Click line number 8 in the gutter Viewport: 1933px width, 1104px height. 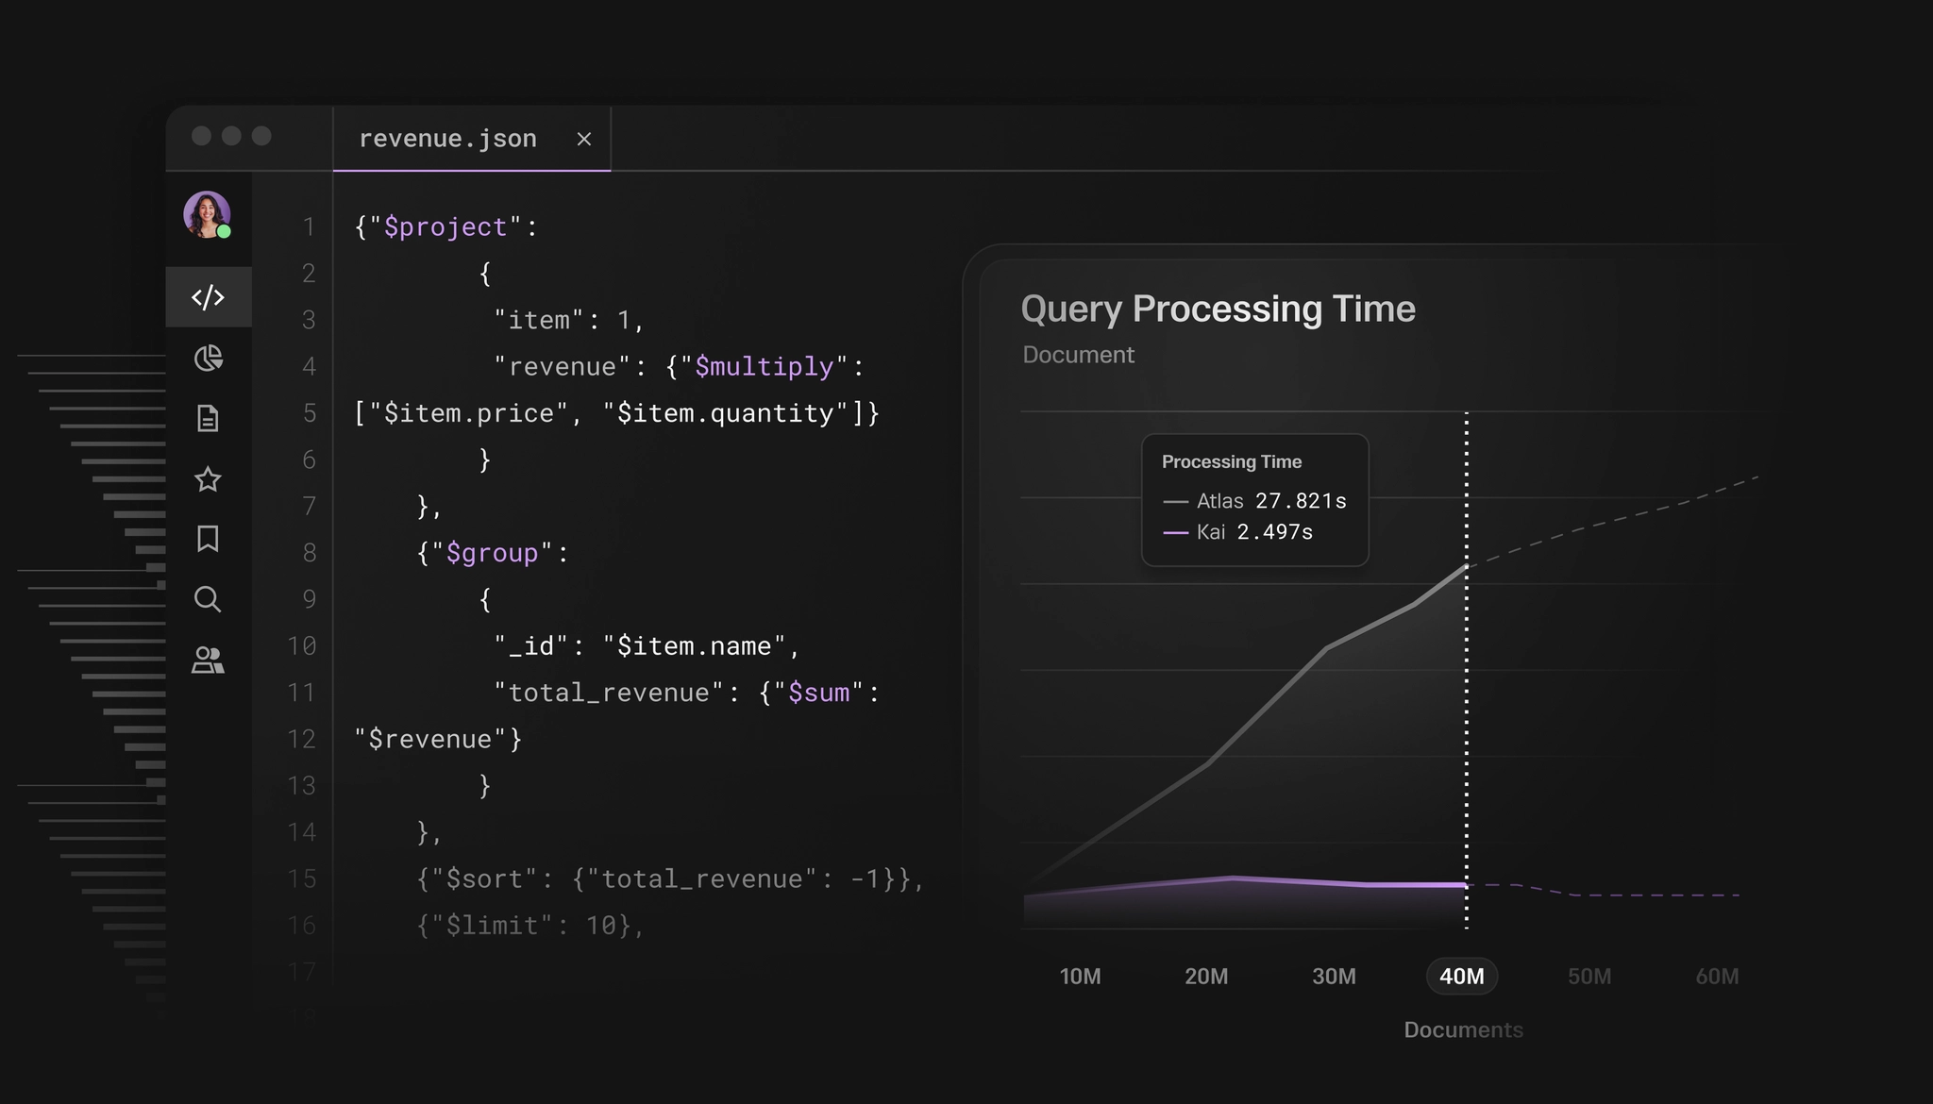click(x=309, y=553)
